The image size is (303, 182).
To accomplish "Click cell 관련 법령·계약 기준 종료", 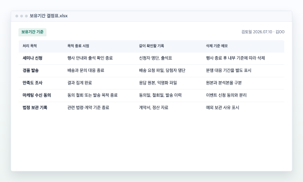I will (x=88, y=108).
